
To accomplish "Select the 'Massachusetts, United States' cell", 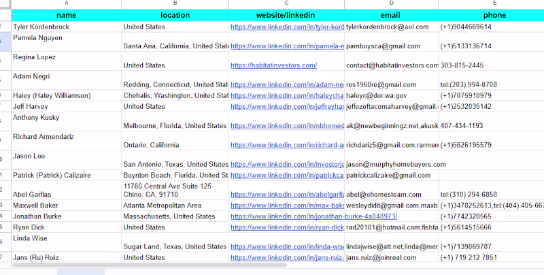I will coord(175,216).
